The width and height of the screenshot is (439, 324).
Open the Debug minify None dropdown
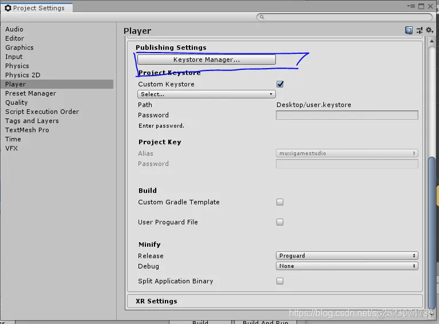click(347, 266)
